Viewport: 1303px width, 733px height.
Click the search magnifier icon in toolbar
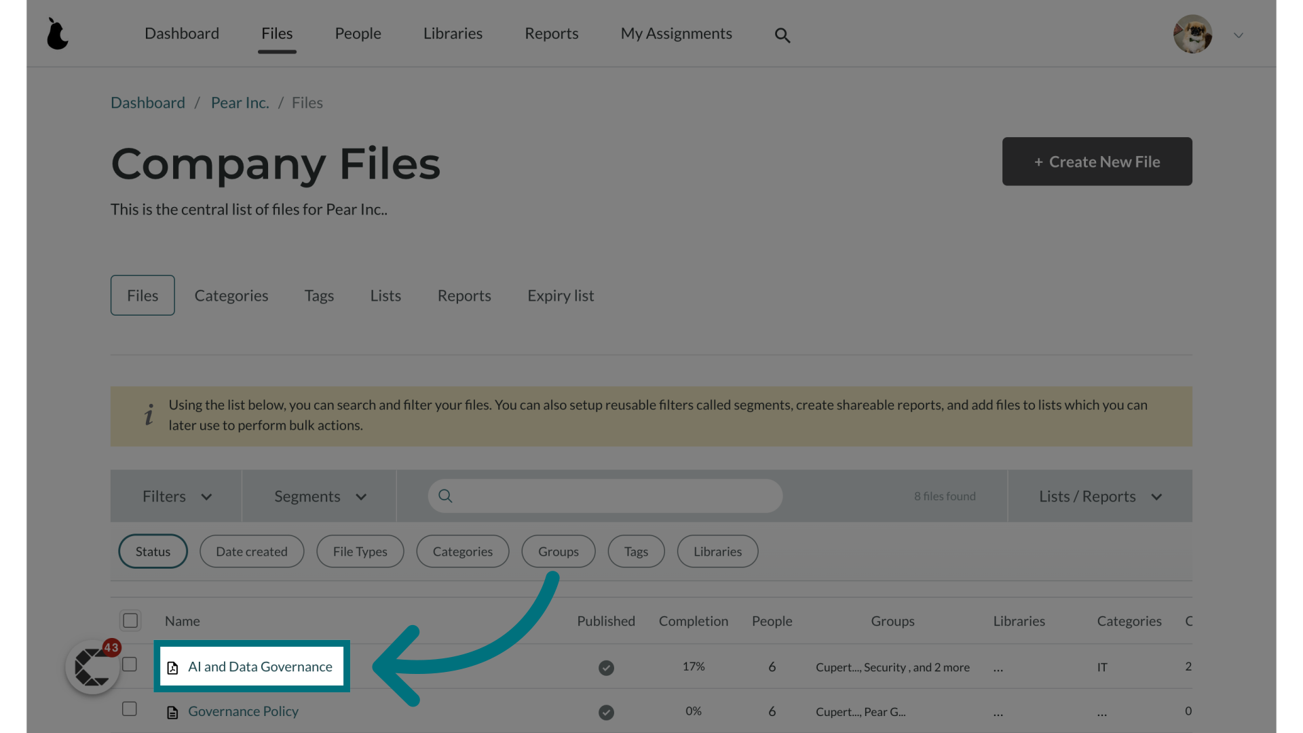pos(783,34)
